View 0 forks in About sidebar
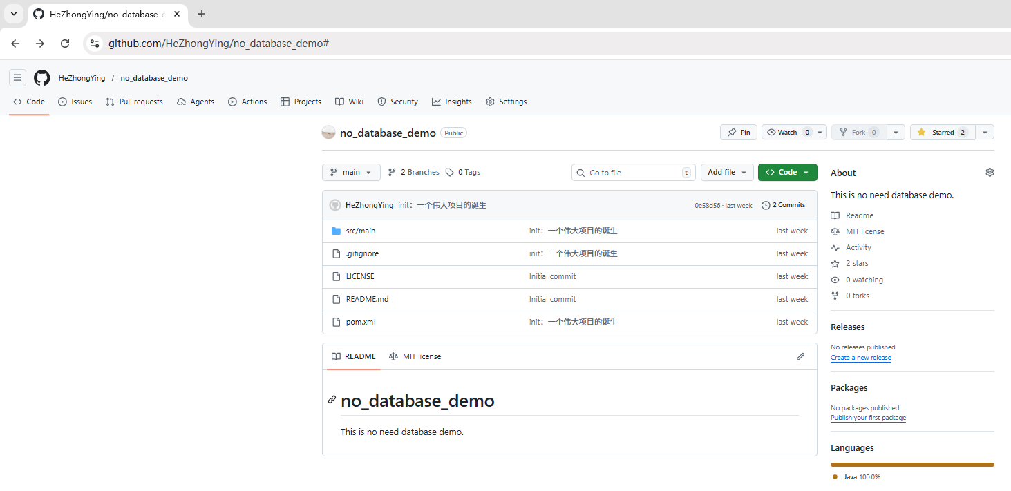 [851, 296]
